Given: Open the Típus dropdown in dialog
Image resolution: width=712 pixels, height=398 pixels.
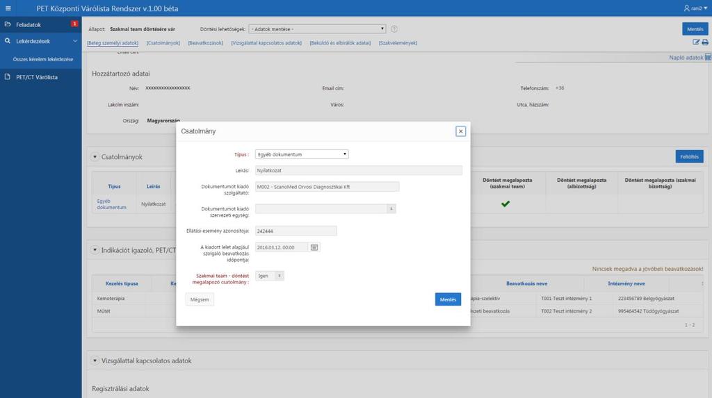Looking at the screenshot, I should point(302,154).
